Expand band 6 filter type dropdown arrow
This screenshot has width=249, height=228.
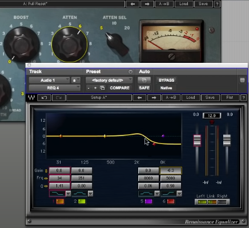pos(179,194)
